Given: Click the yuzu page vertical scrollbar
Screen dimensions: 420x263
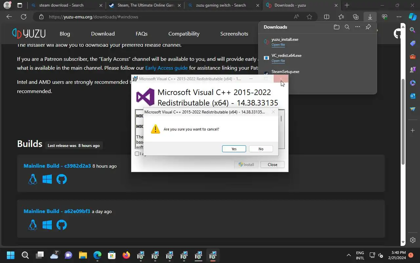Looking at the screenshot, I should [x=403, y=122].
